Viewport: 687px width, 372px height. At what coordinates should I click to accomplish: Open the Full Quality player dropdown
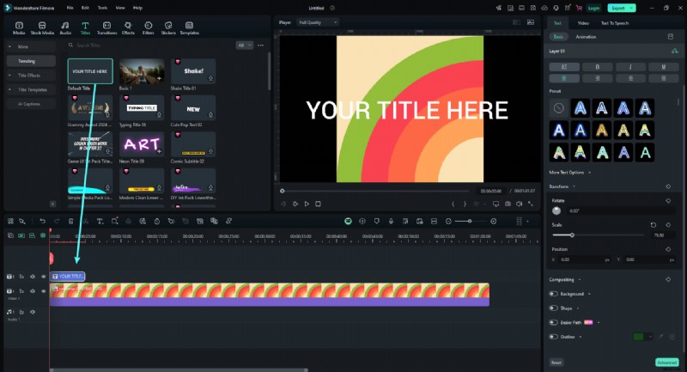click(318, 21)
